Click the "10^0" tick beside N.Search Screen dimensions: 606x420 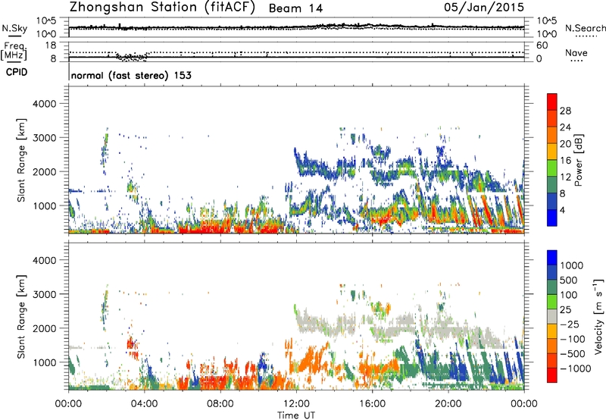pyautogui.click(x=547, y=34)
